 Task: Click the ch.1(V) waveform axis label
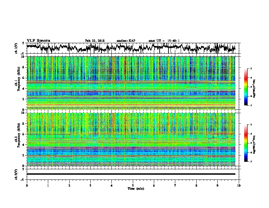(16, 48)
